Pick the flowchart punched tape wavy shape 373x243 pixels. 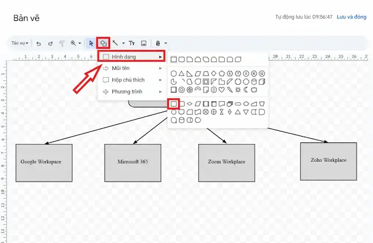tap(198, 112)
